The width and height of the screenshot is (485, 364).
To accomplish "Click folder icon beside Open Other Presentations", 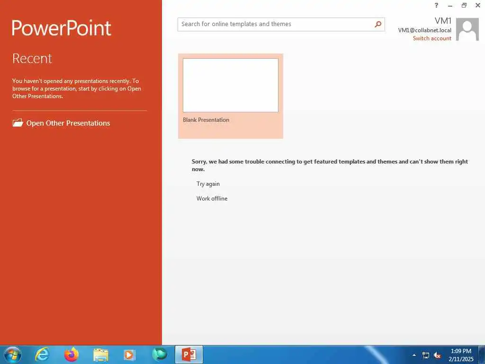I will pos(18,123).
